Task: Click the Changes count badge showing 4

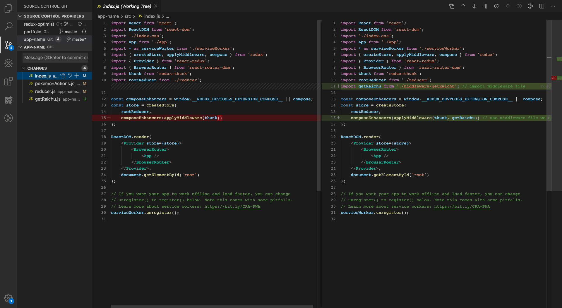Action: pyautogui.click(x=85, y=68)
